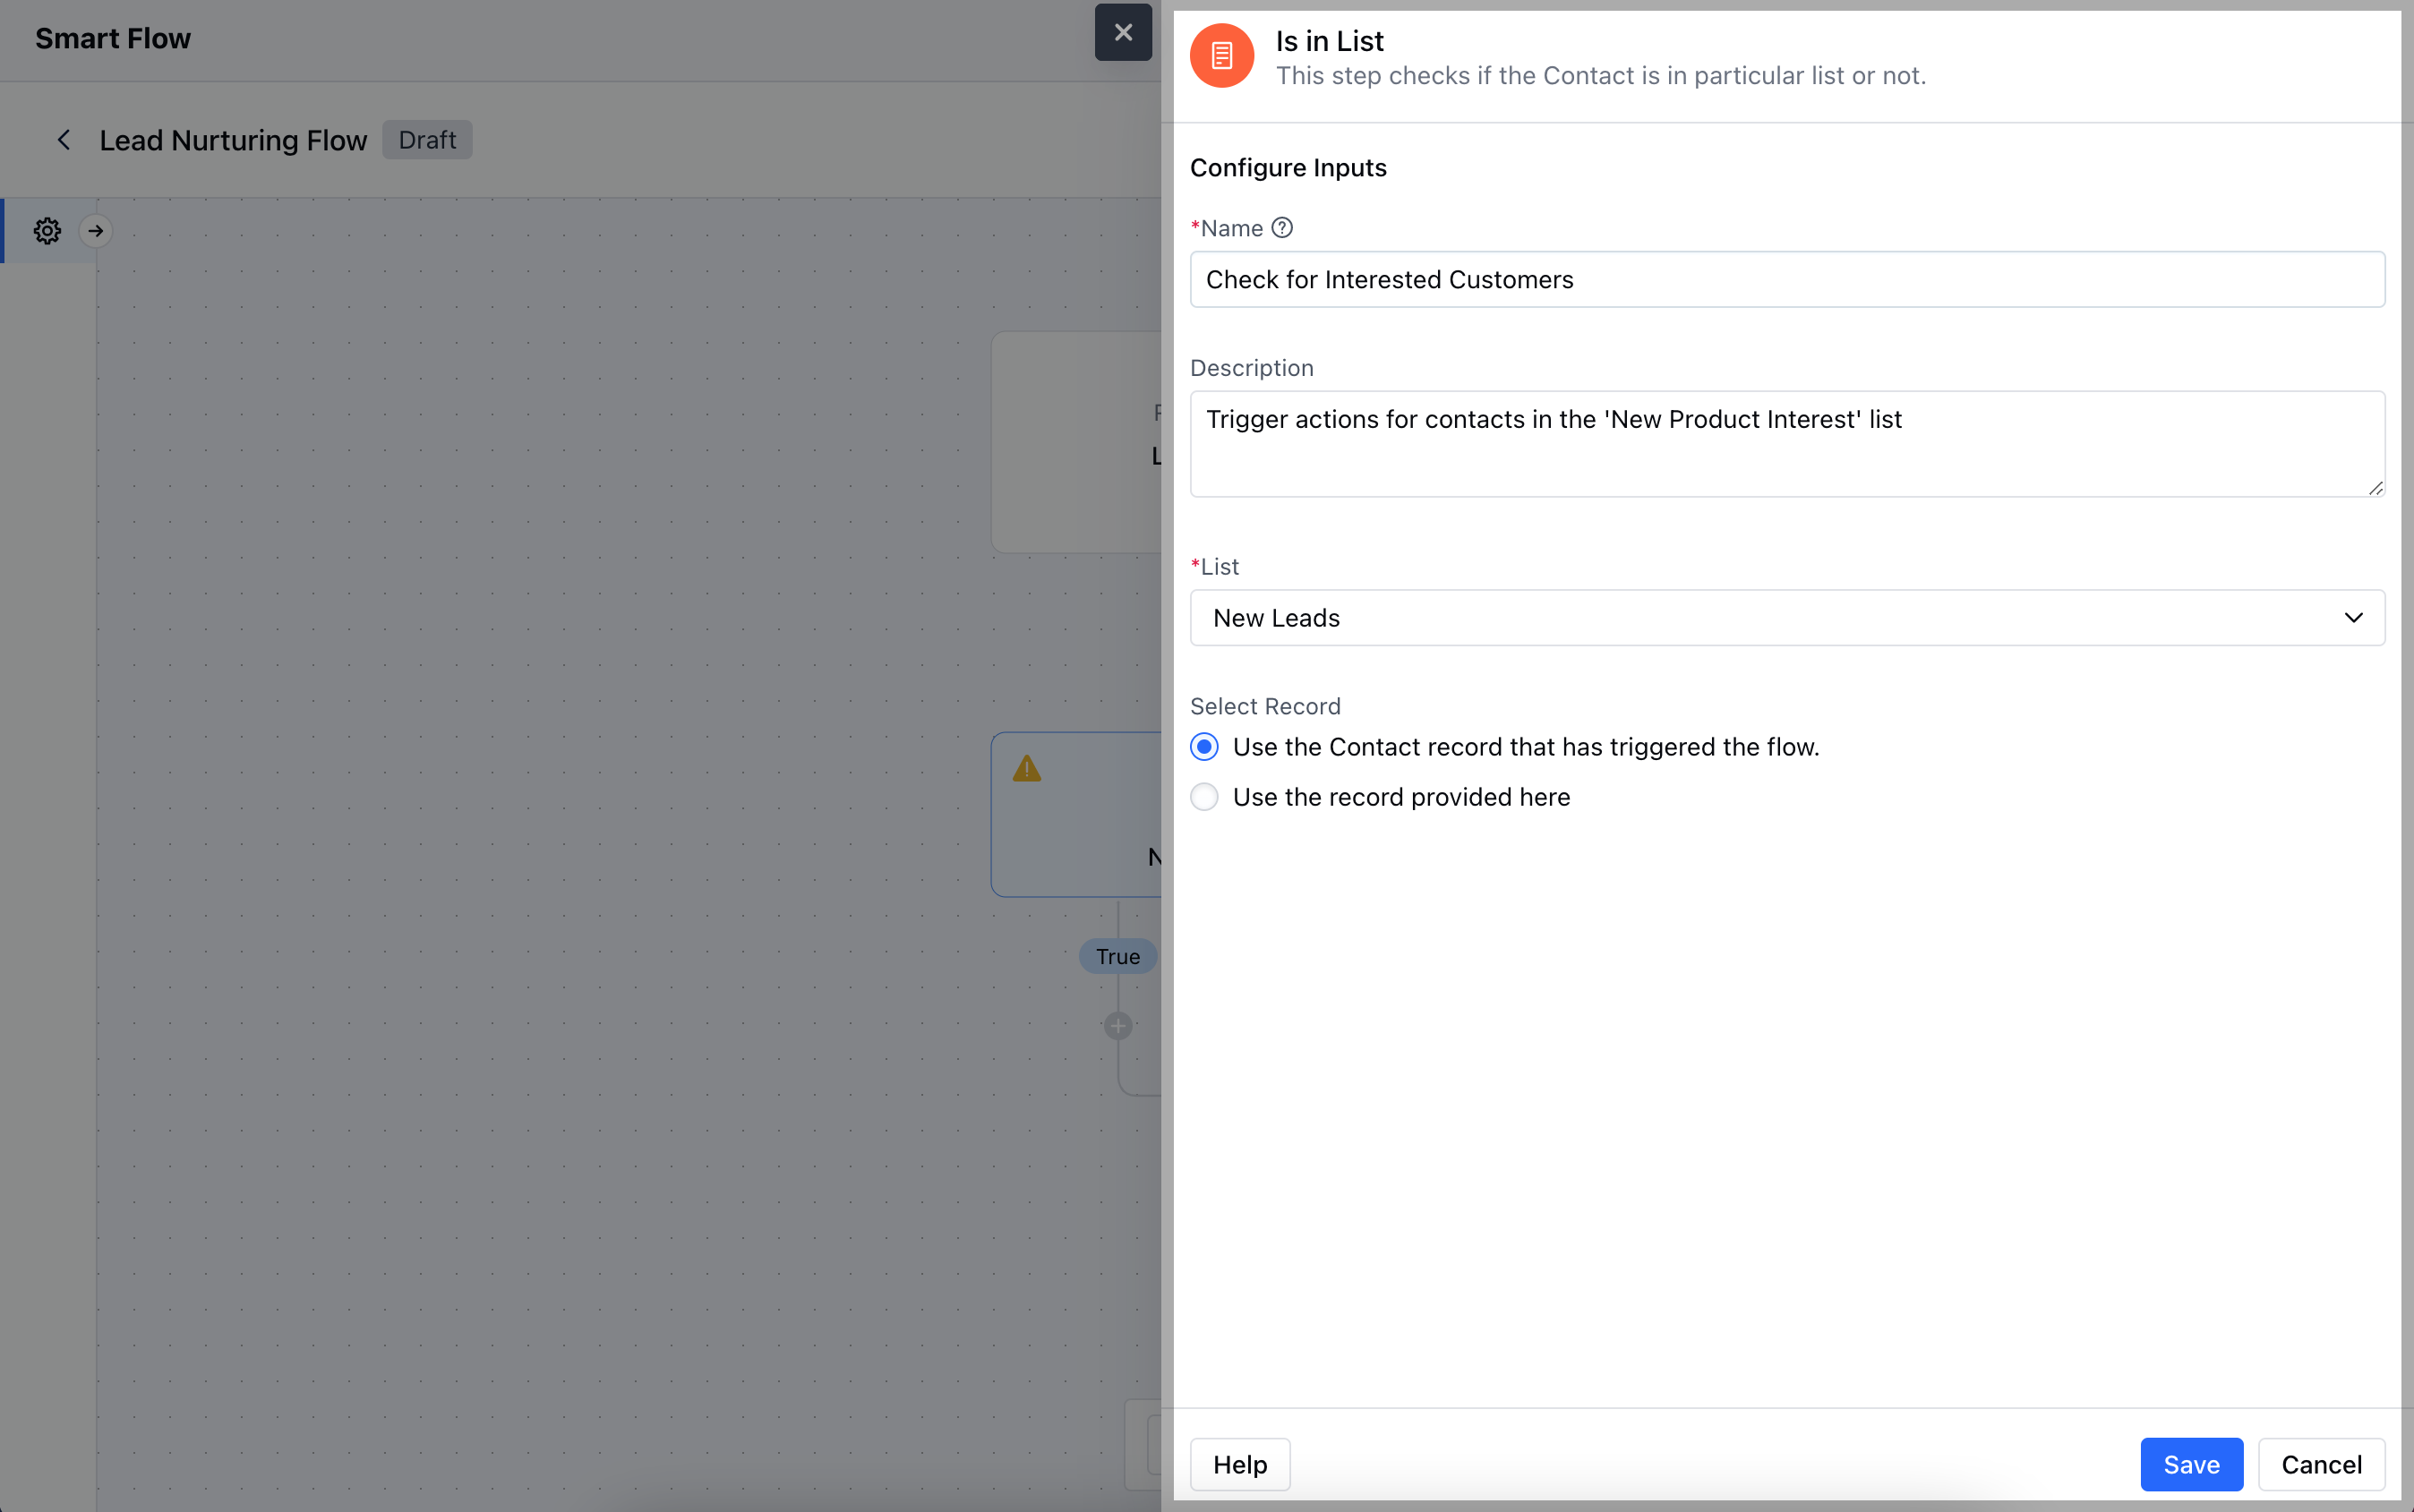Expand sidebar with the arrow icon

(96, 231)
